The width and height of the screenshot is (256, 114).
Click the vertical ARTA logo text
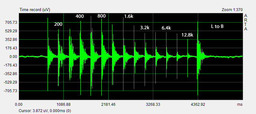pos(246,22)
